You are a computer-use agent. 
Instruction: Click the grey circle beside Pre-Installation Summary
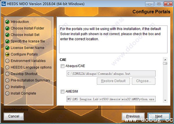point(7,80)
